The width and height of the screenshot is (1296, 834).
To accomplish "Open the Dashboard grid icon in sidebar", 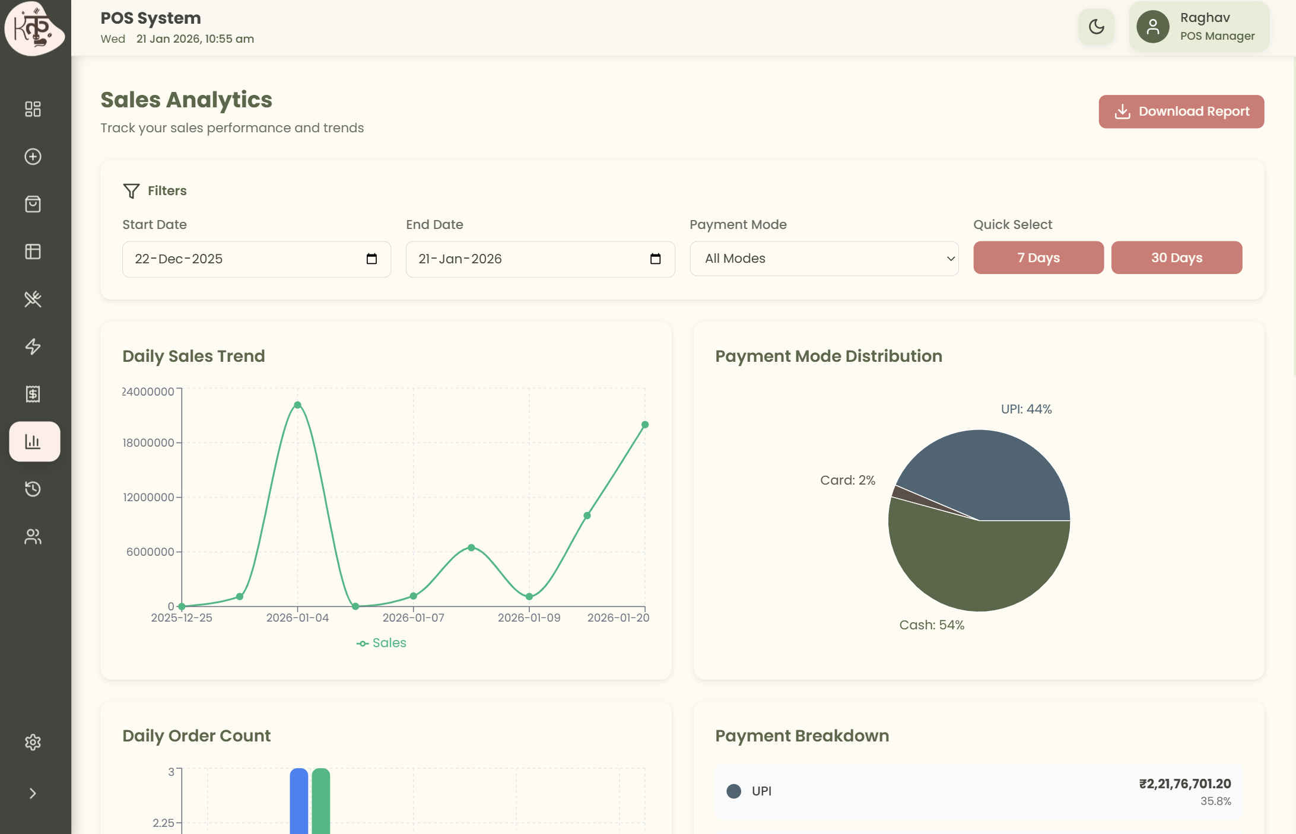I will [33, 109].
